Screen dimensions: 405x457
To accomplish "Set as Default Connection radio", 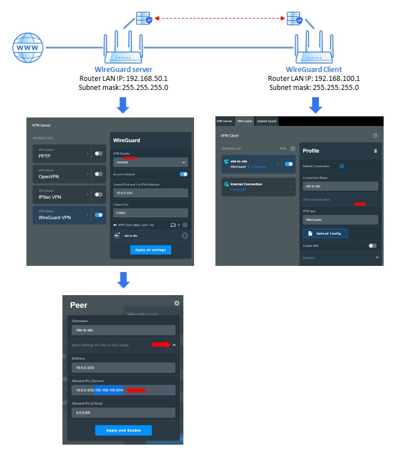I will pyautogui.click(x=342, y=166).
